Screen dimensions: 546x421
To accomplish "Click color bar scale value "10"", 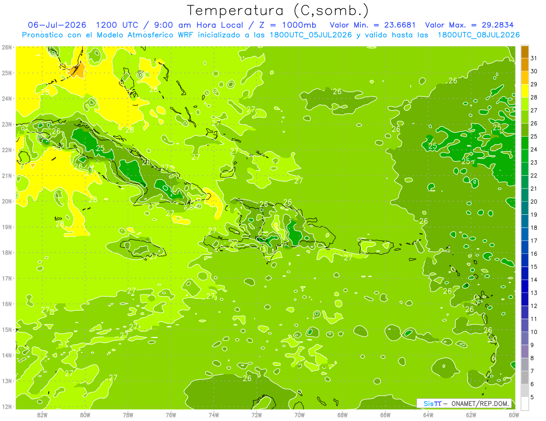I will [534, 332].
